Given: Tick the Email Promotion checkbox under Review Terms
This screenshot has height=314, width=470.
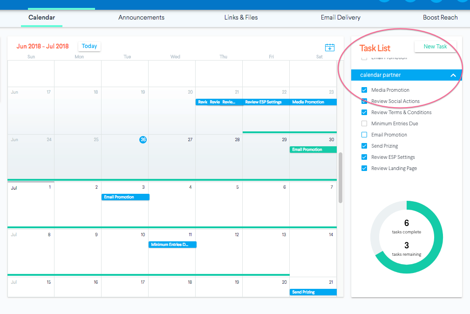Looking at the screenshot, I should (364, 135).
